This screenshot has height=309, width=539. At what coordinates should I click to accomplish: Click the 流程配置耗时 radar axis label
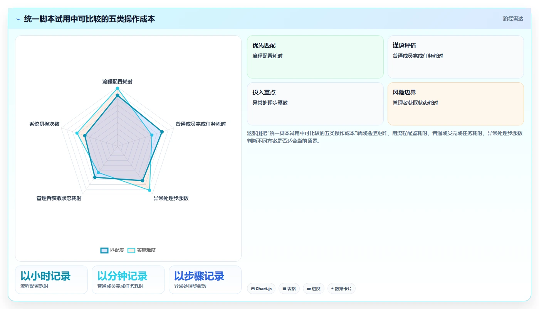118,82
